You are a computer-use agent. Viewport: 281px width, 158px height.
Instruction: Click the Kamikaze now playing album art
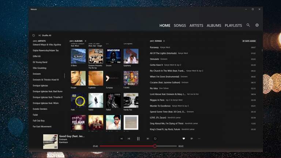[50, 142]
